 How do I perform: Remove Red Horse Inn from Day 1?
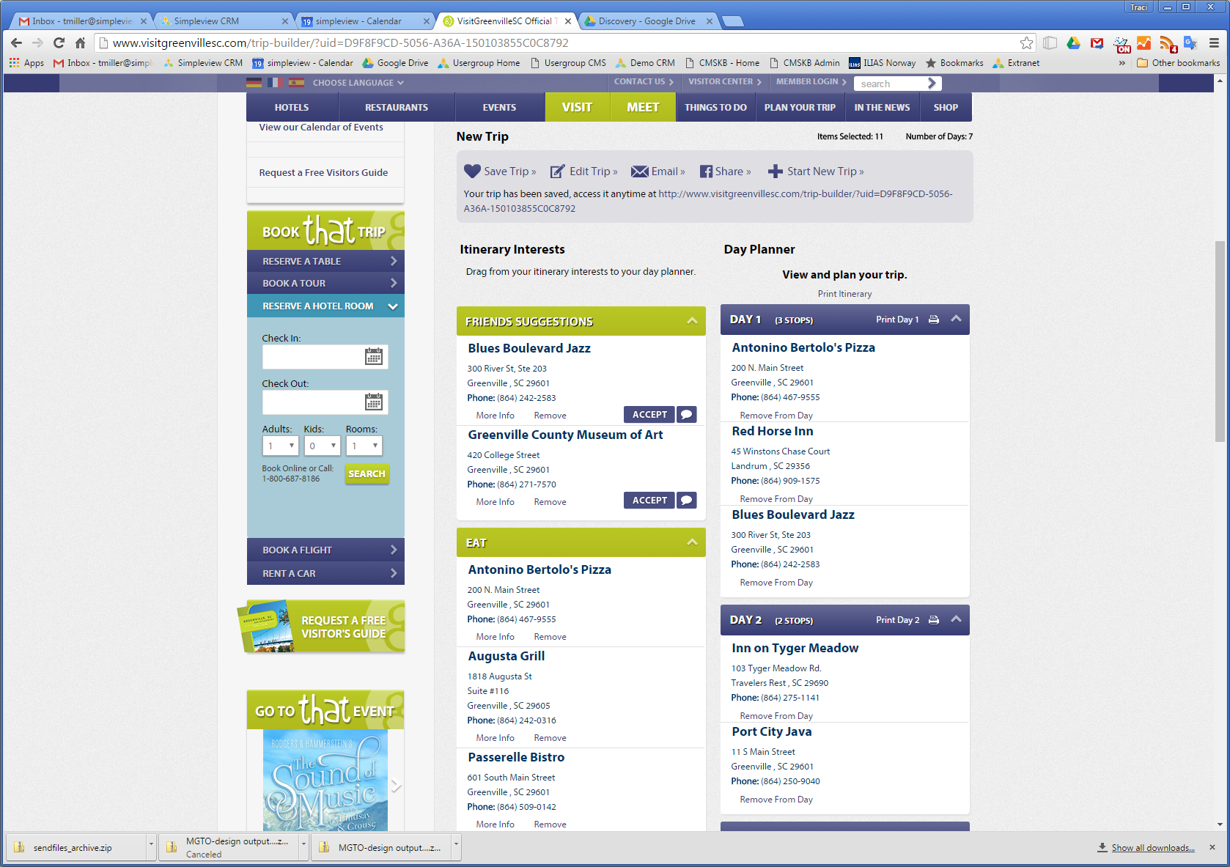coord(776,499)
